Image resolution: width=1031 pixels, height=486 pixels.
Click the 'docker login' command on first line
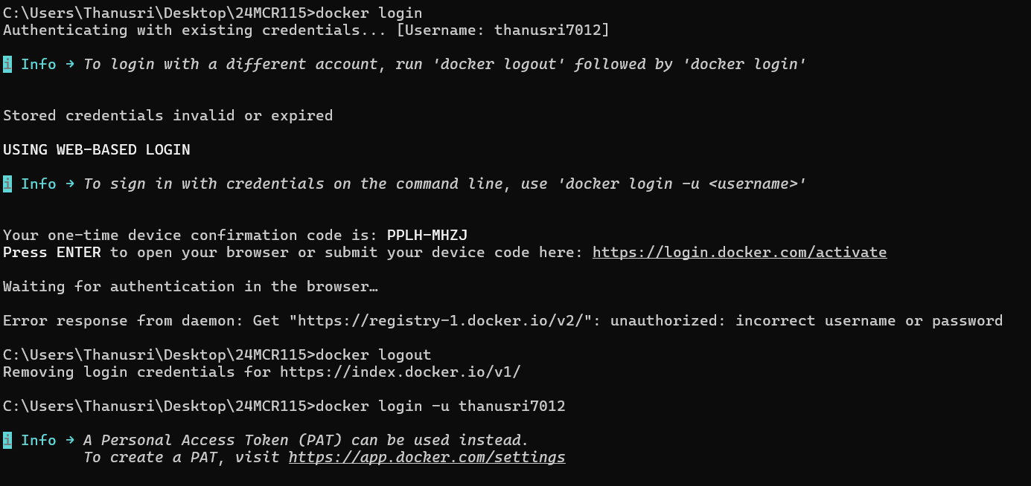pyautogui.click(x=369, y=13)
